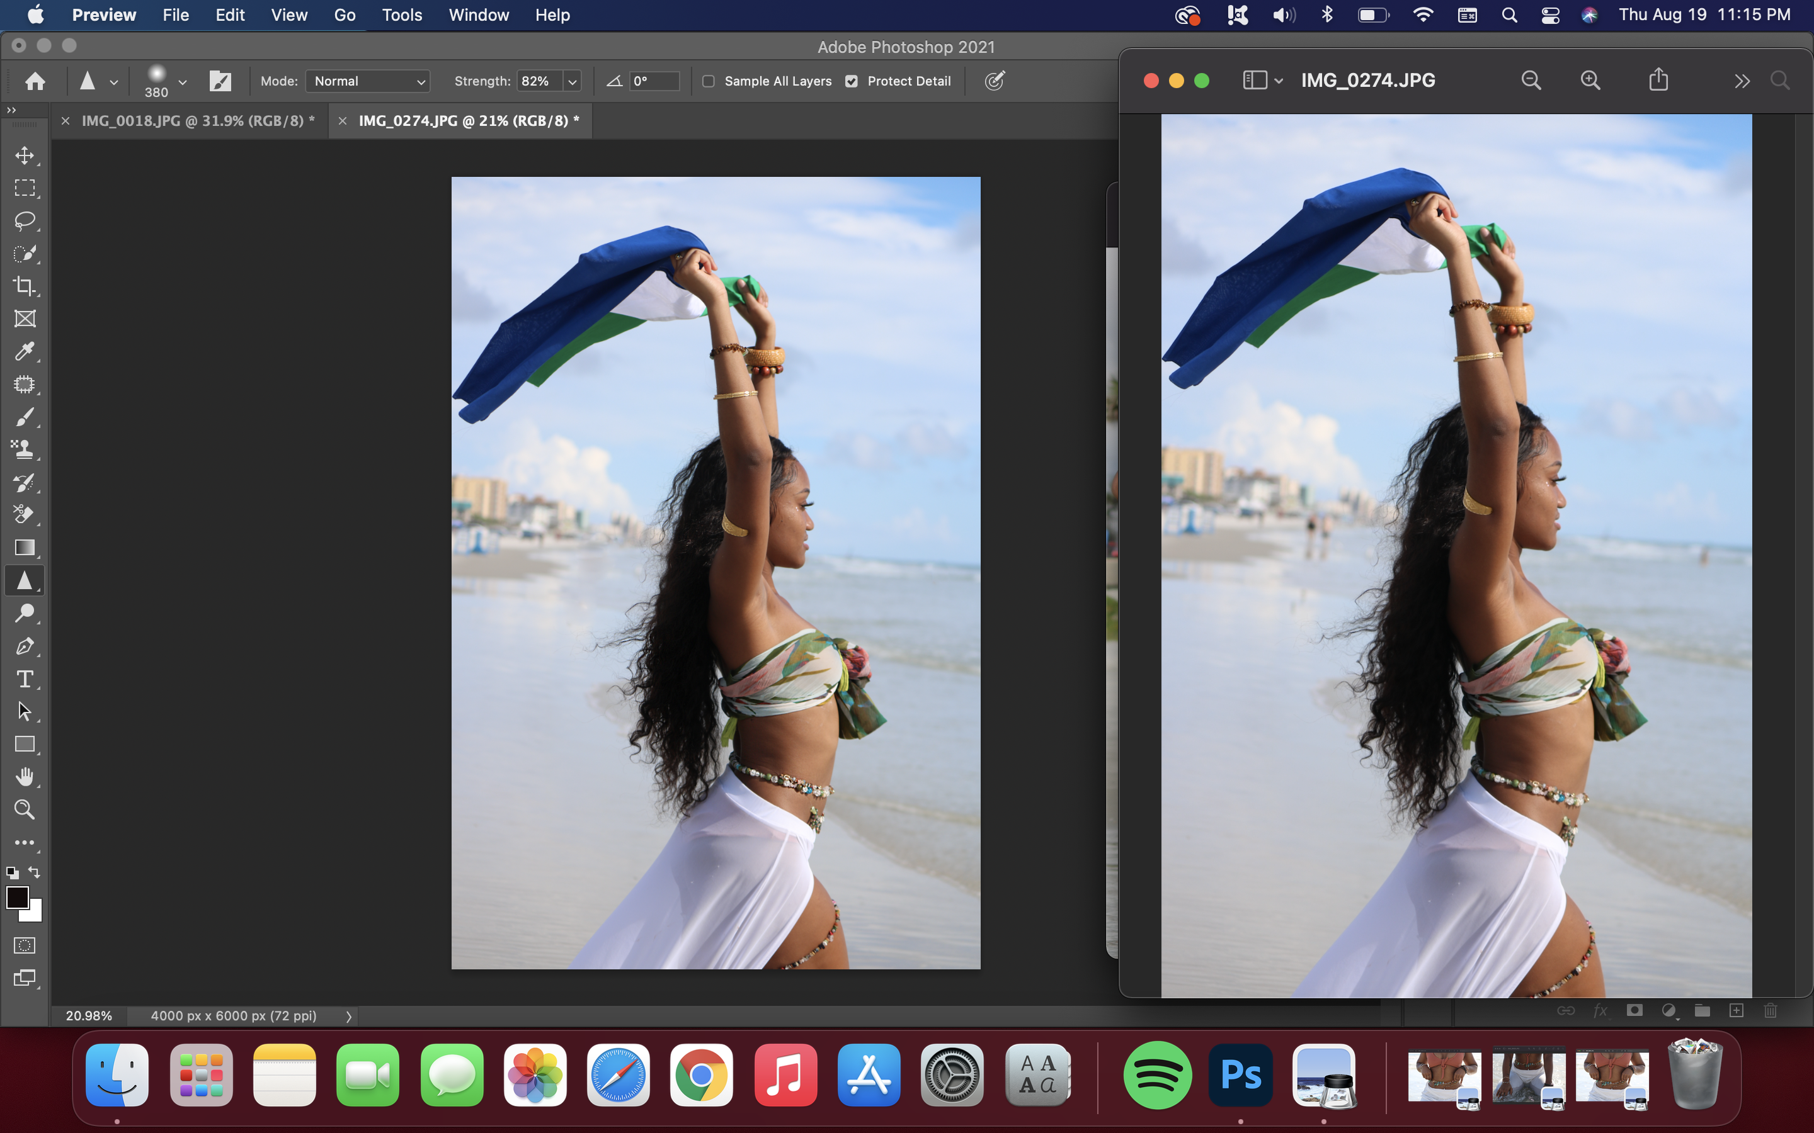Toggle Quick Mask mode button
Screen dimensions: 1814x1133
[24, 945]
